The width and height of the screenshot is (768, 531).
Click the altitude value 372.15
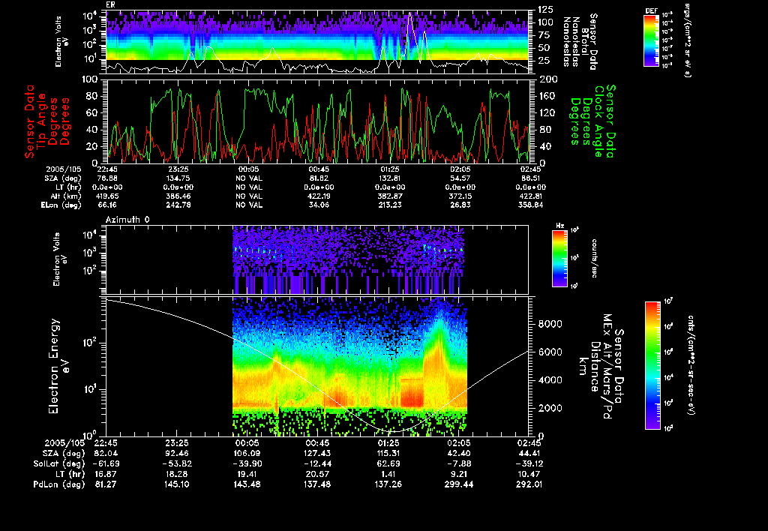[460, 196]
